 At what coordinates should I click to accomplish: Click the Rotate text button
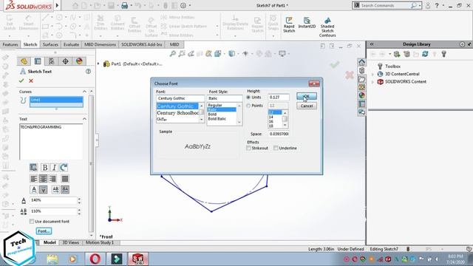[64, 168]
